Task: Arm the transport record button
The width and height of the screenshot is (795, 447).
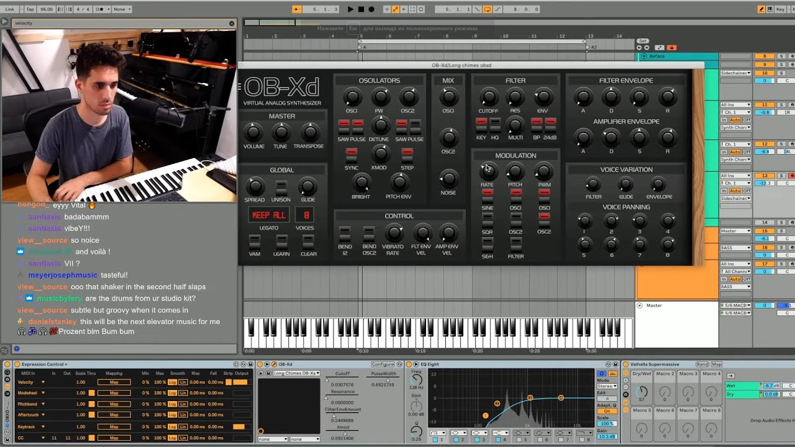Action: pos(371,9)
